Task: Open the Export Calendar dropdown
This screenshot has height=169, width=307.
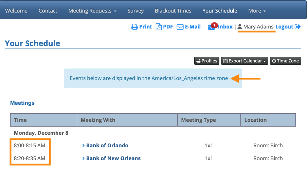Action: point(245,61)
